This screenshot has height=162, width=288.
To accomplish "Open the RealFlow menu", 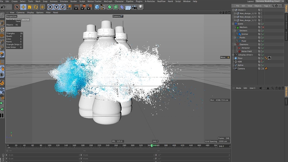I will click(161, 1).
